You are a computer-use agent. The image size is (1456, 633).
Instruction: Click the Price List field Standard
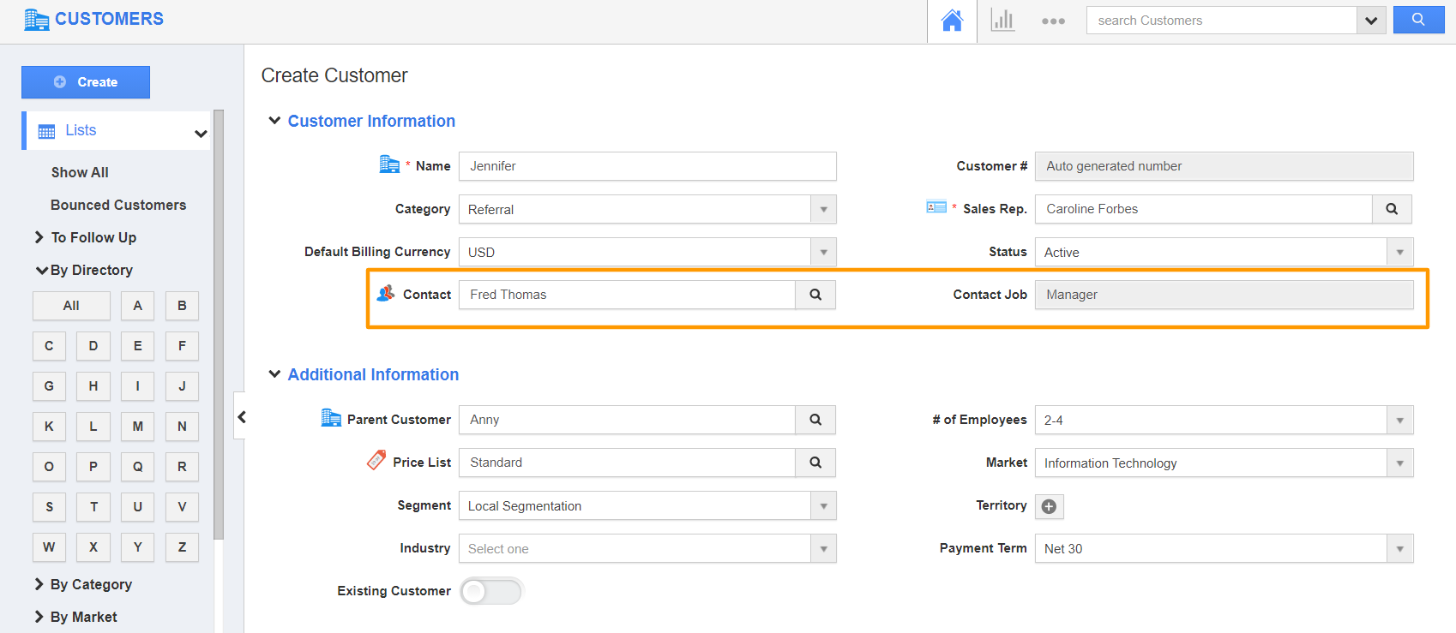[627, 463]
